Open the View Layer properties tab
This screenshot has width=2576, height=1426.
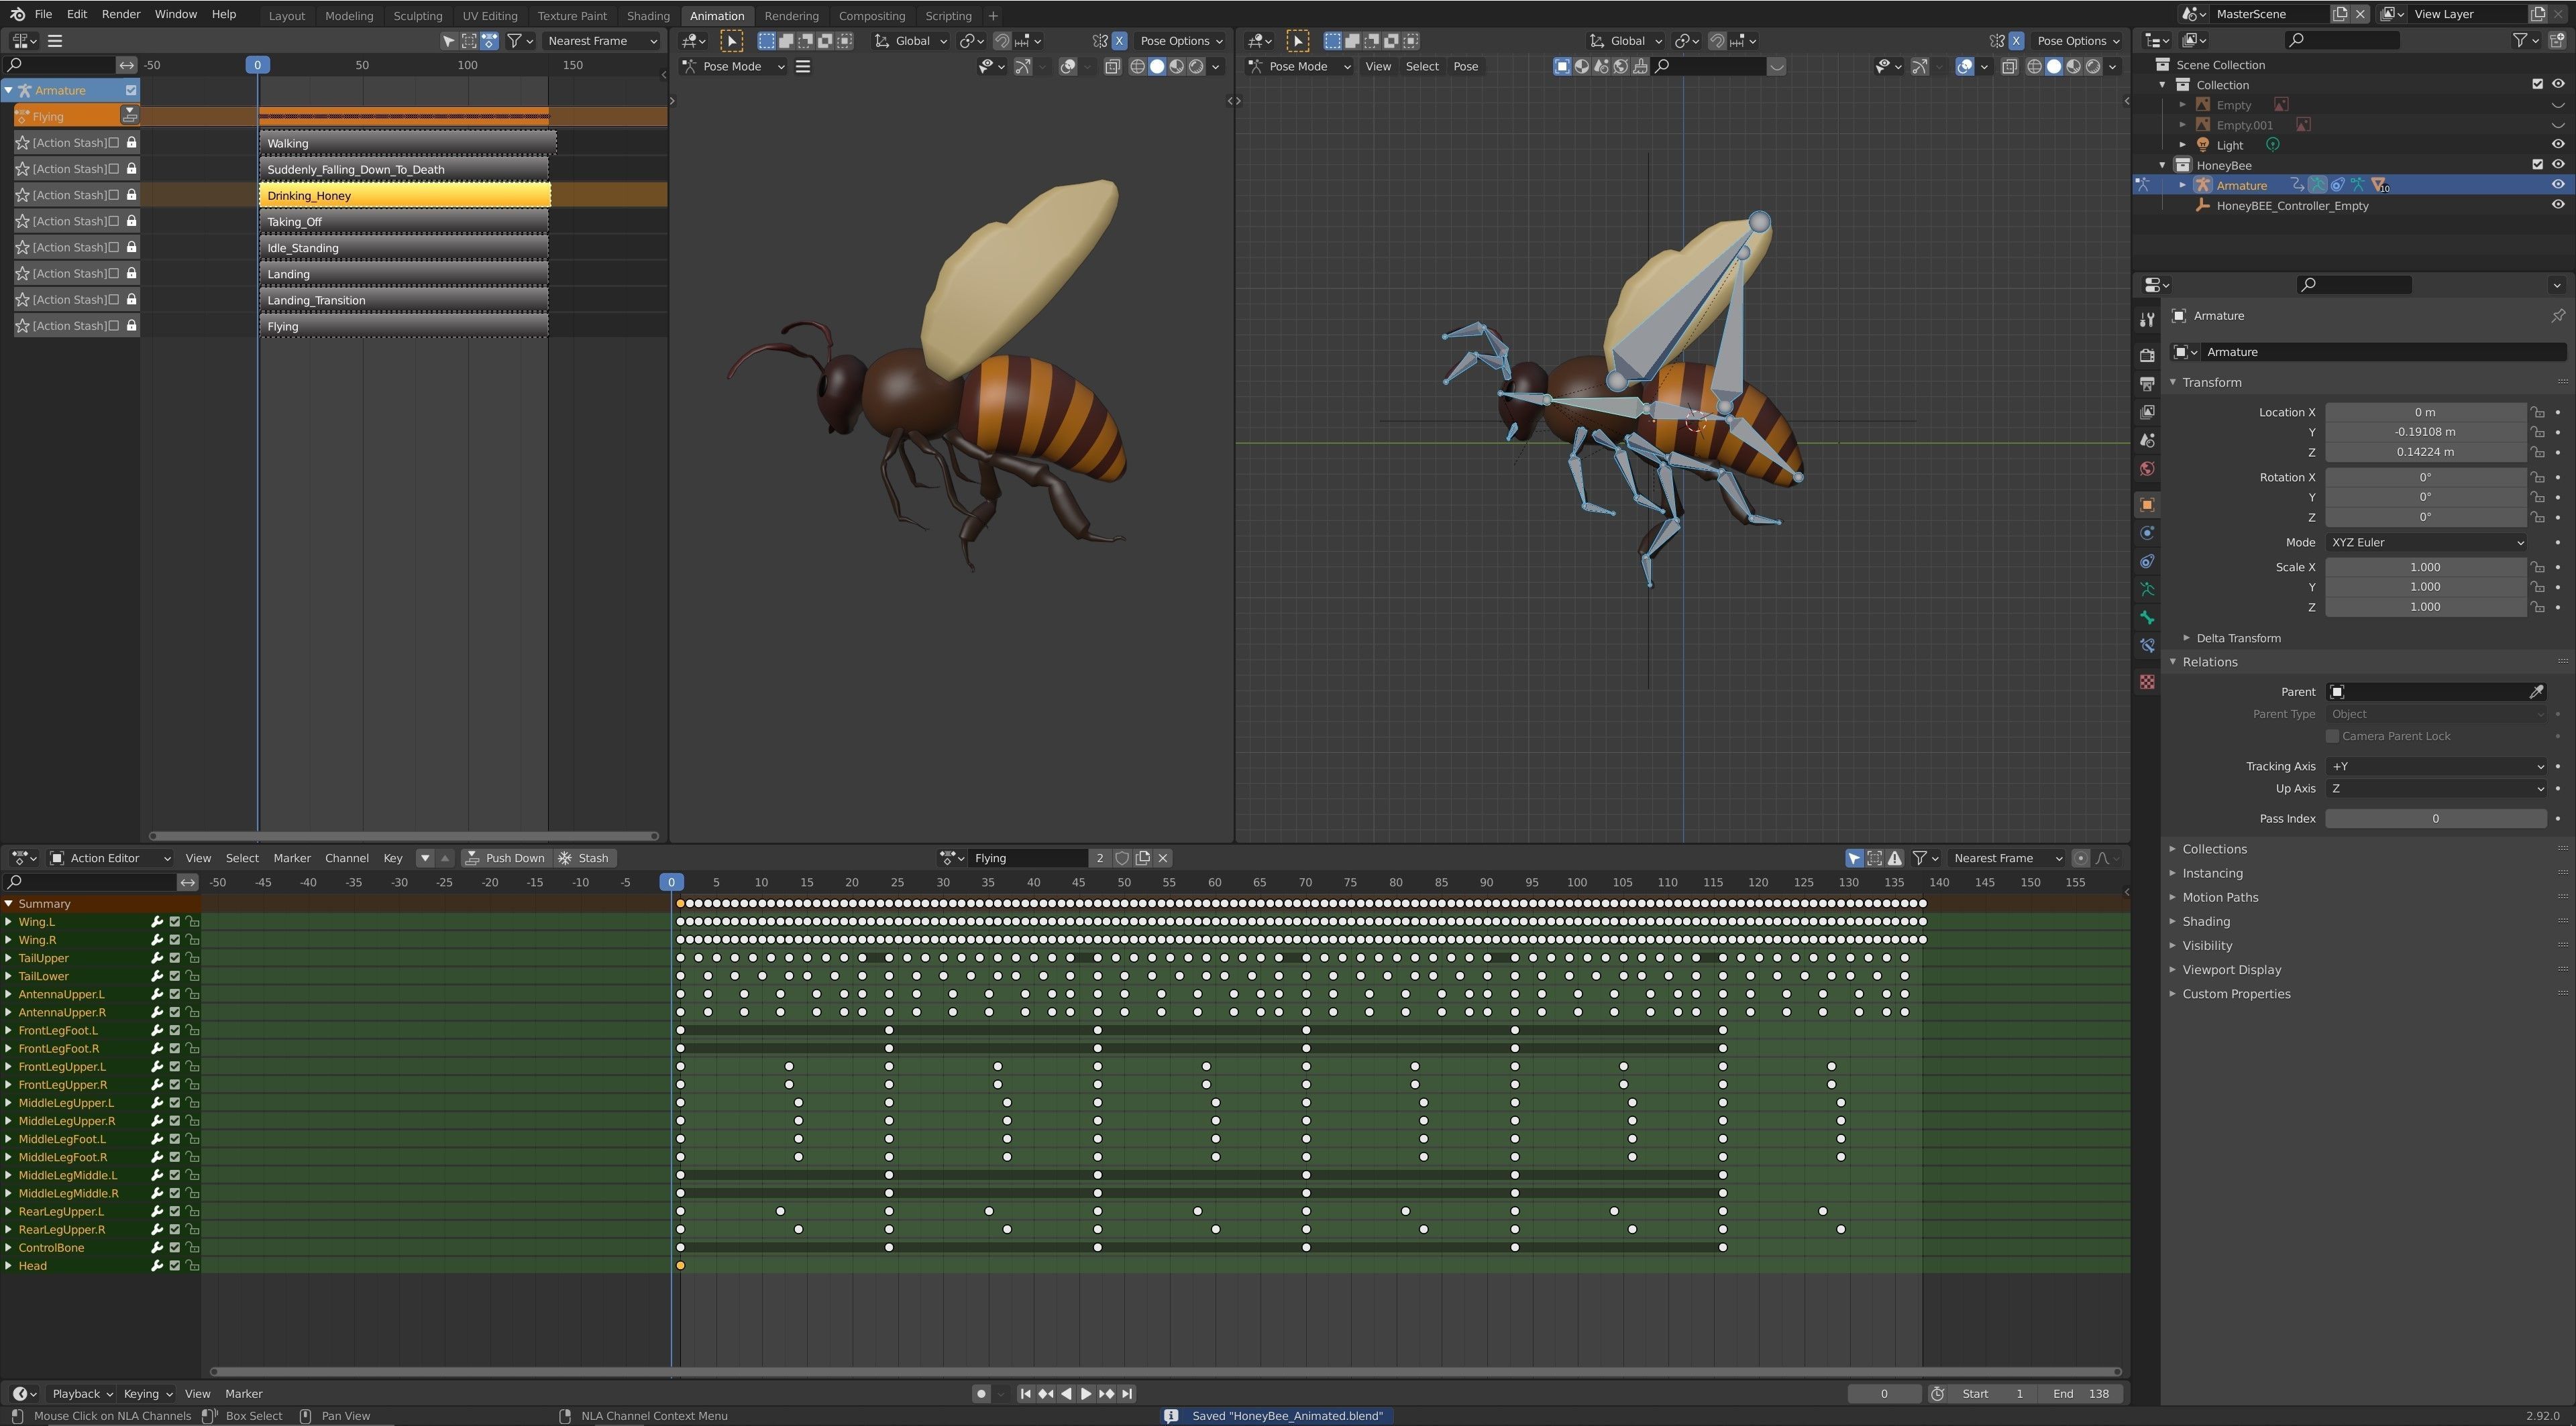[2146, 412]
